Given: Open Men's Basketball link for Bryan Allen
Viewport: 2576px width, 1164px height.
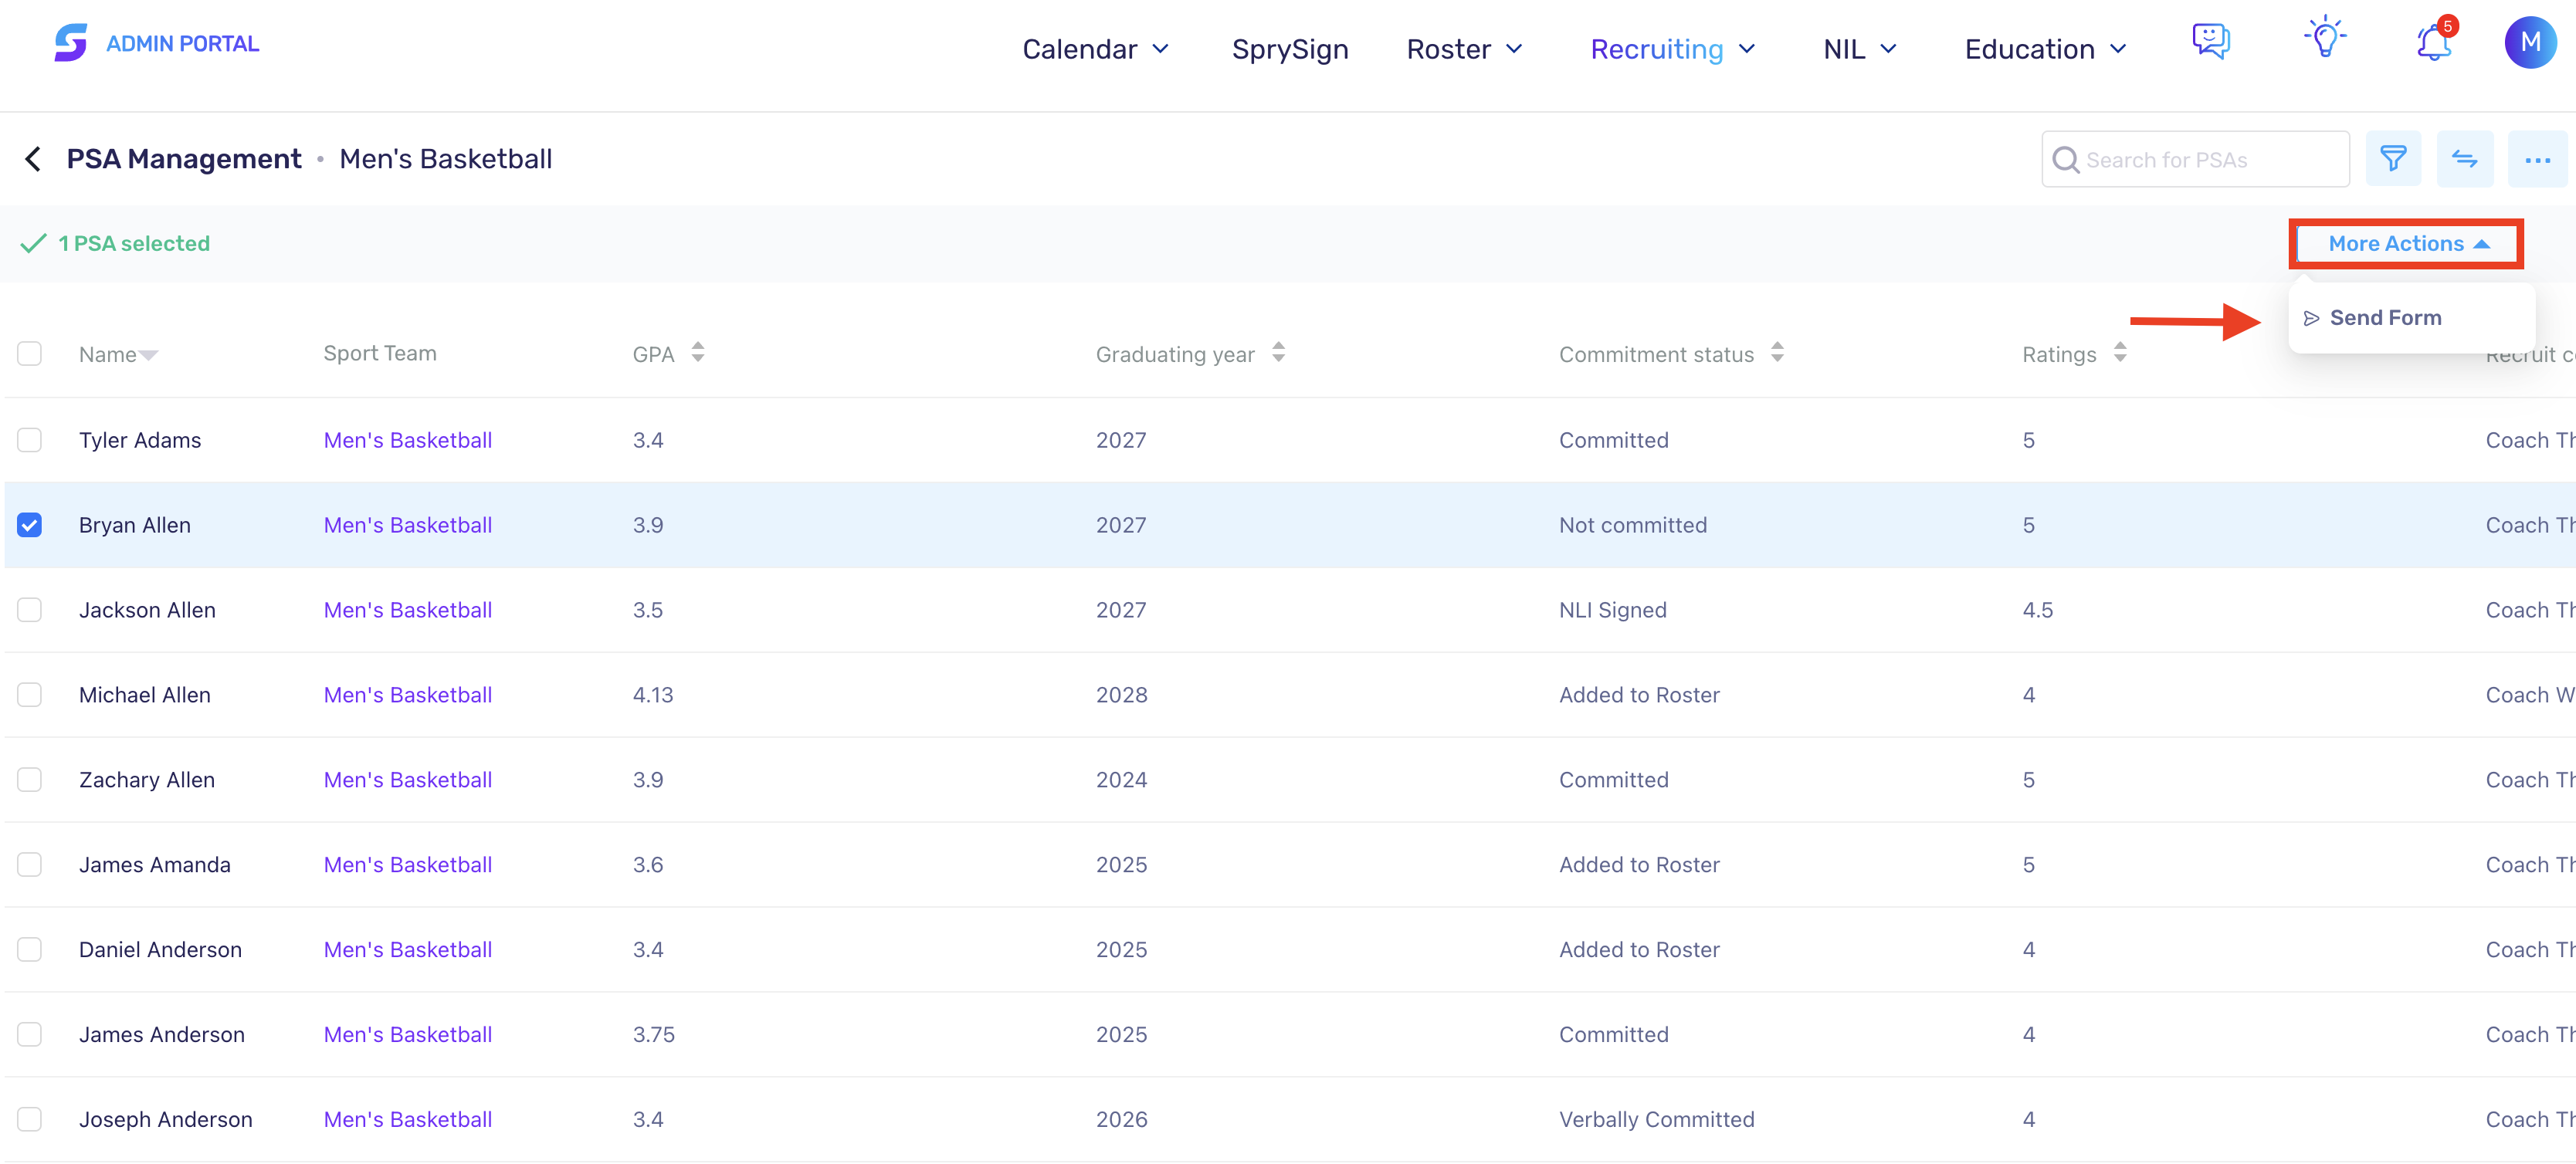Looking at the screenshot, I should [x=408, y=525].
